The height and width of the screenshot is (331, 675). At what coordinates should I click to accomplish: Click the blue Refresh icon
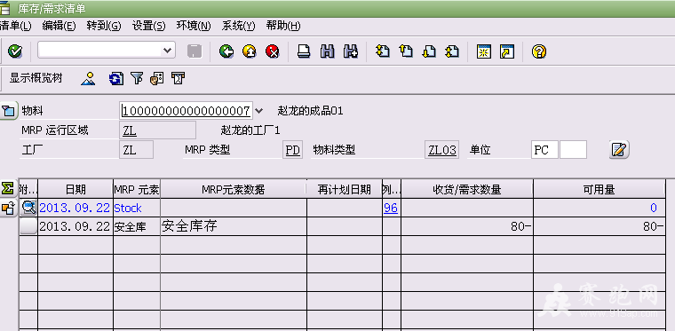(x=115, y=78)
